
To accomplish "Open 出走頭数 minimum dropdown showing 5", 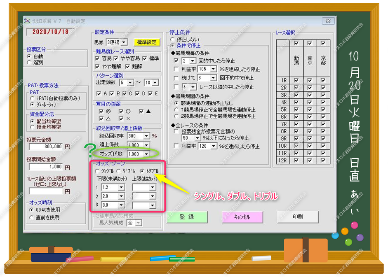I will [x=130, y=83].
